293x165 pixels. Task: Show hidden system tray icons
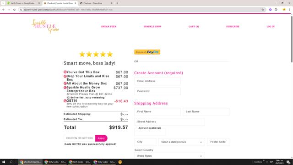point(267,162)
